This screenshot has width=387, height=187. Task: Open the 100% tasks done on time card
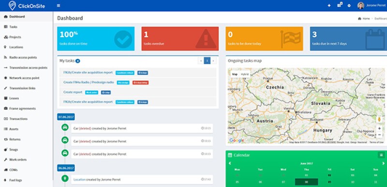click(96, 39)
